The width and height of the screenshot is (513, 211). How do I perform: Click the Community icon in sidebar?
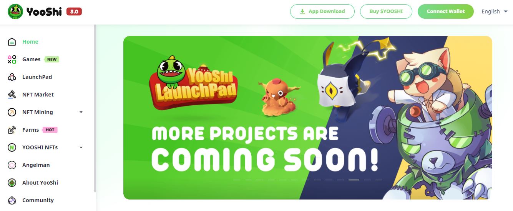click(12, 200)
